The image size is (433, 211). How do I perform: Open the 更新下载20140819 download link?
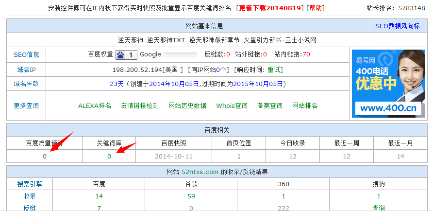tap(269, 8)
